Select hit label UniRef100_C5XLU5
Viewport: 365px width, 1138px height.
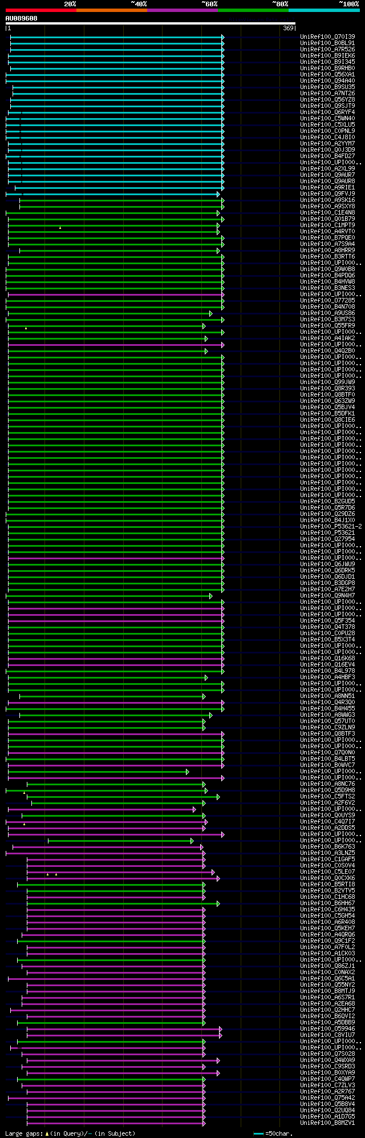327,124
